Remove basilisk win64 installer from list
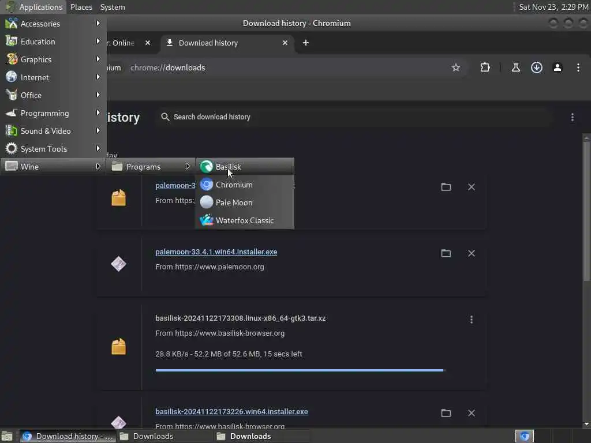 click(x=471, y=413)
